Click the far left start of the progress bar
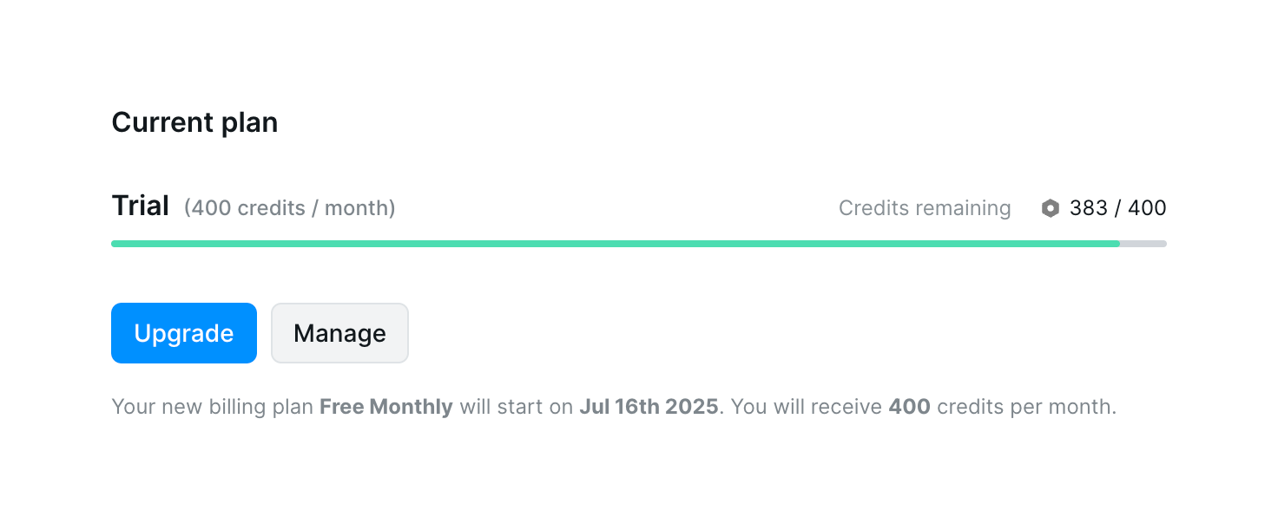 pos(116,244)
